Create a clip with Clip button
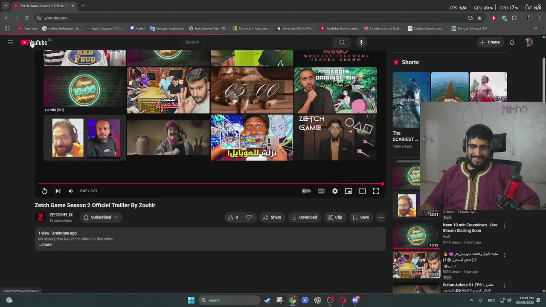 point(335,217)
